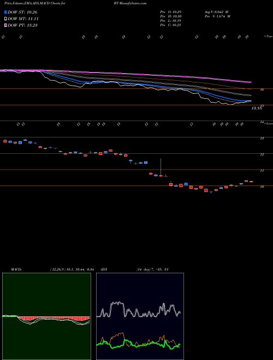Click the price axis label 11
The image size is (273, 360).
262,171
